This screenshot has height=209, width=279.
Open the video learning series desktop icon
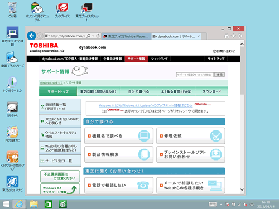[x=12, y=60]
